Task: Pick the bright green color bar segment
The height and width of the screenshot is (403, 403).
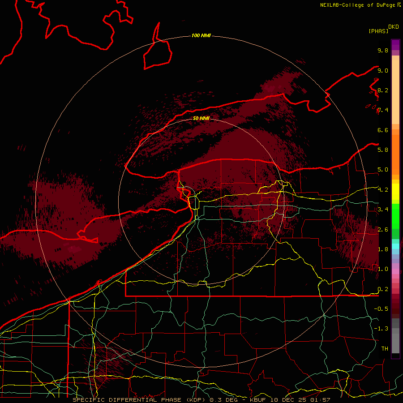Action: [x=395, y=216]
